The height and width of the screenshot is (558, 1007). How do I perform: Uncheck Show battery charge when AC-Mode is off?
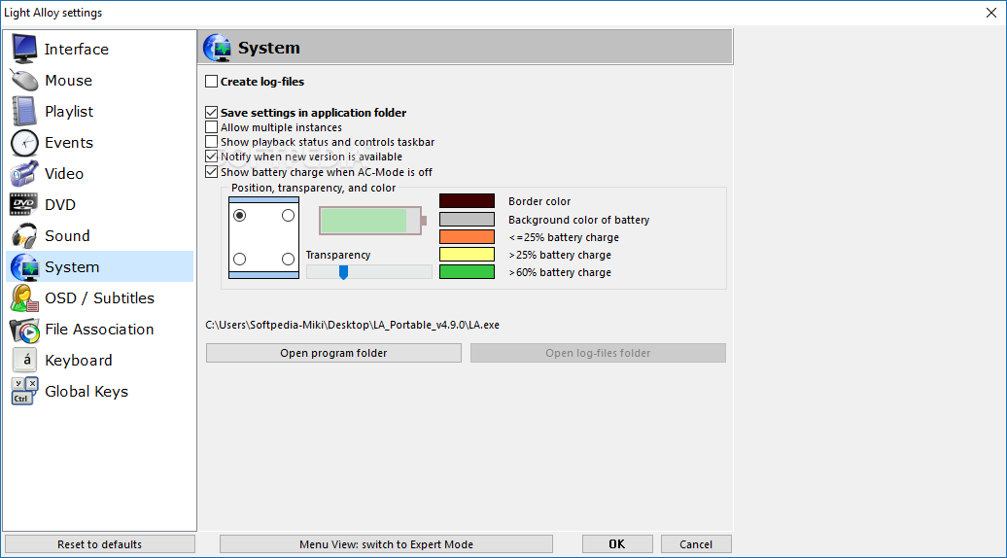(x=211, y=172)
